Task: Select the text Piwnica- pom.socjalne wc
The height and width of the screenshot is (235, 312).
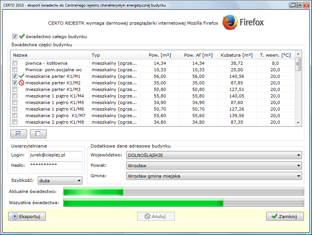Action: coord(54,70)
